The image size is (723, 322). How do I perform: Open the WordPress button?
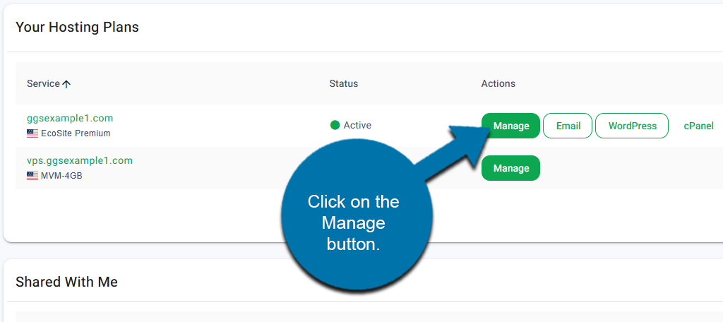tap(632, 126)
